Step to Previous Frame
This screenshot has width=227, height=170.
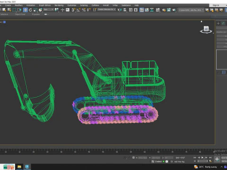click(x=199, y=157)
